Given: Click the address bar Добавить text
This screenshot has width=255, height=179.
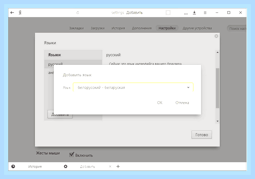Looking at the screenshot, I should click(x=134, y=13).
